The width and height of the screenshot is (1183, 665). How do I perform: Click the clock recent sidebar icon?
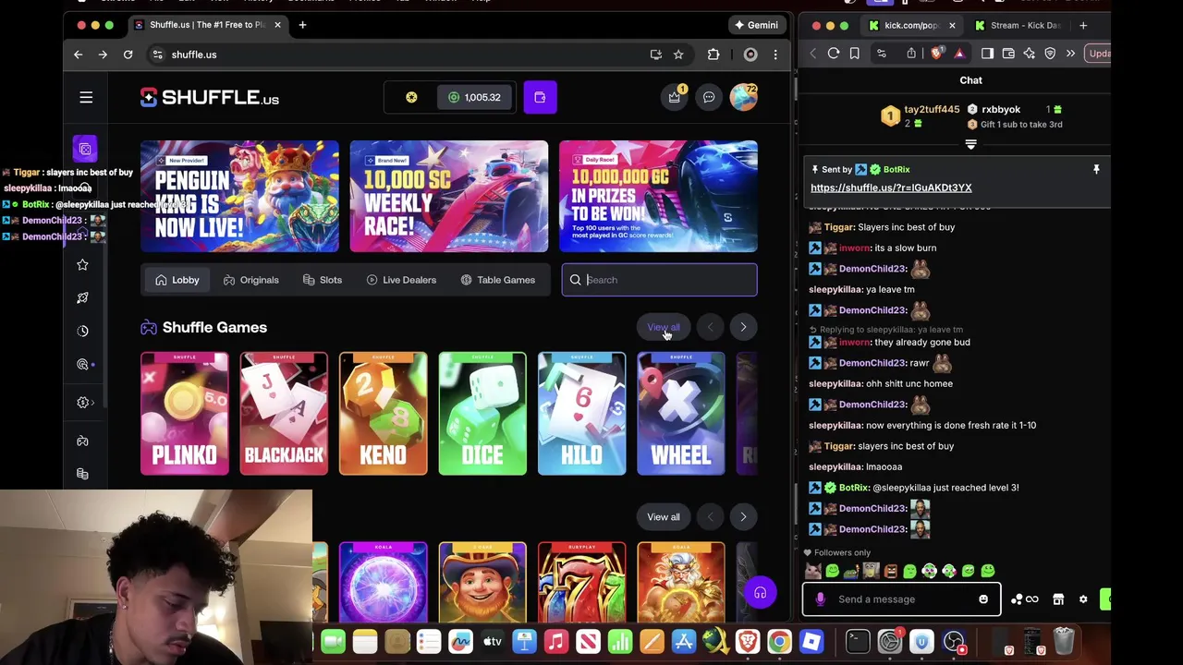click(x=82, y=331)
